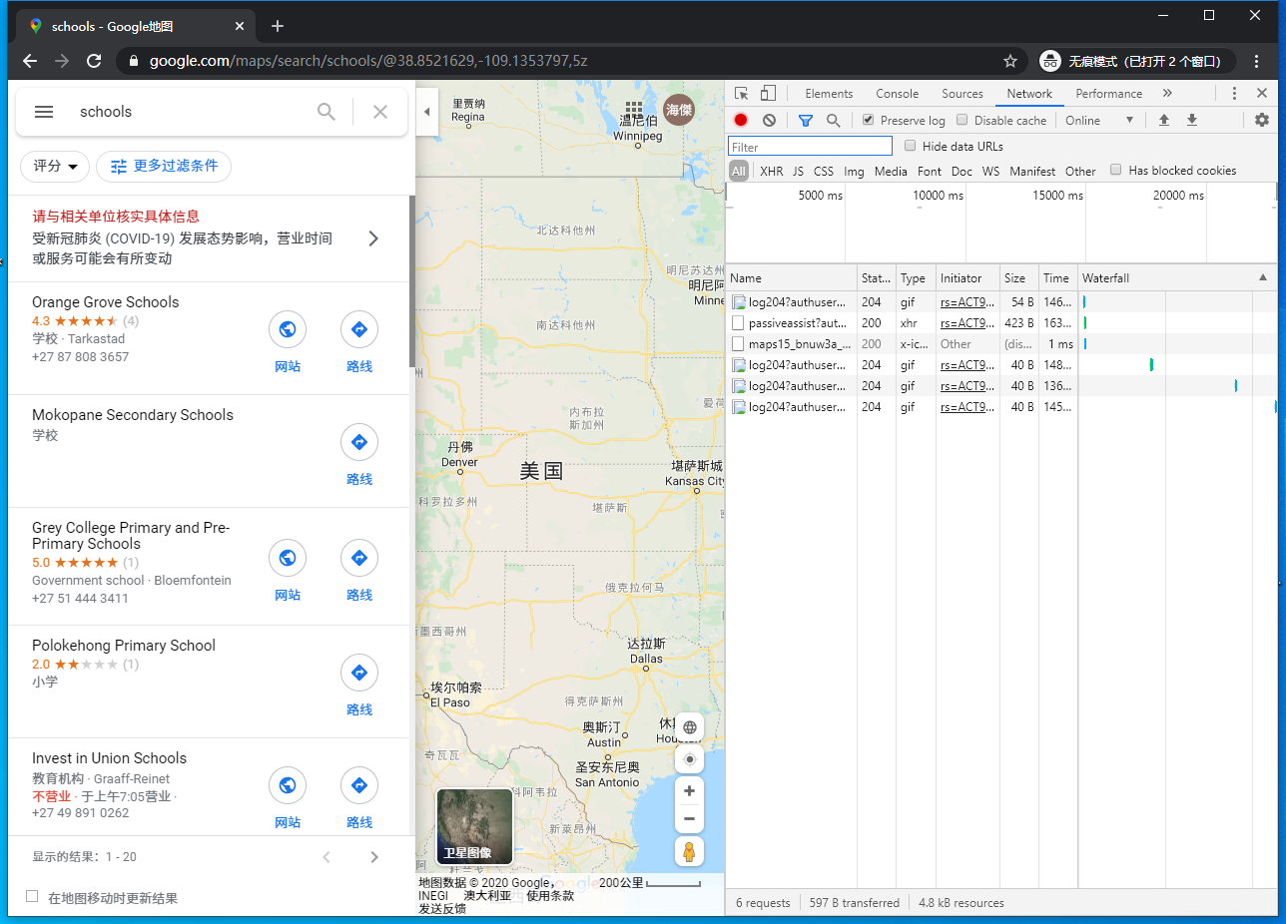
Task: Switch to the Console tab
Action: point(897,94)
